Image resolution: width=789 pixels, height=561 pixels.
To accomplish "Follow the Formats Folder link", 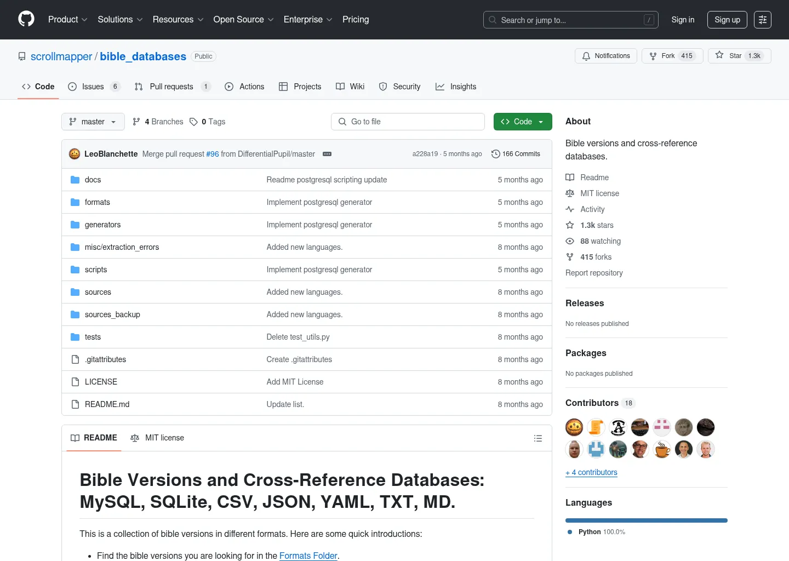I will pyautogui.click(x=308, y=556).
